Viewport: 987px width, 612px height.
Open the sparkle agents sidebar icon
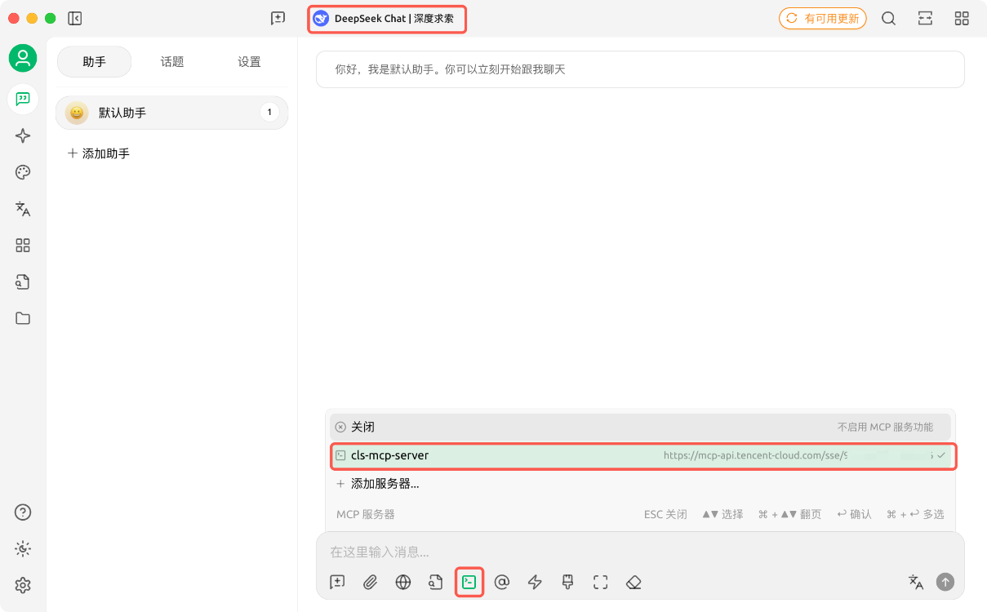(23, 136)
